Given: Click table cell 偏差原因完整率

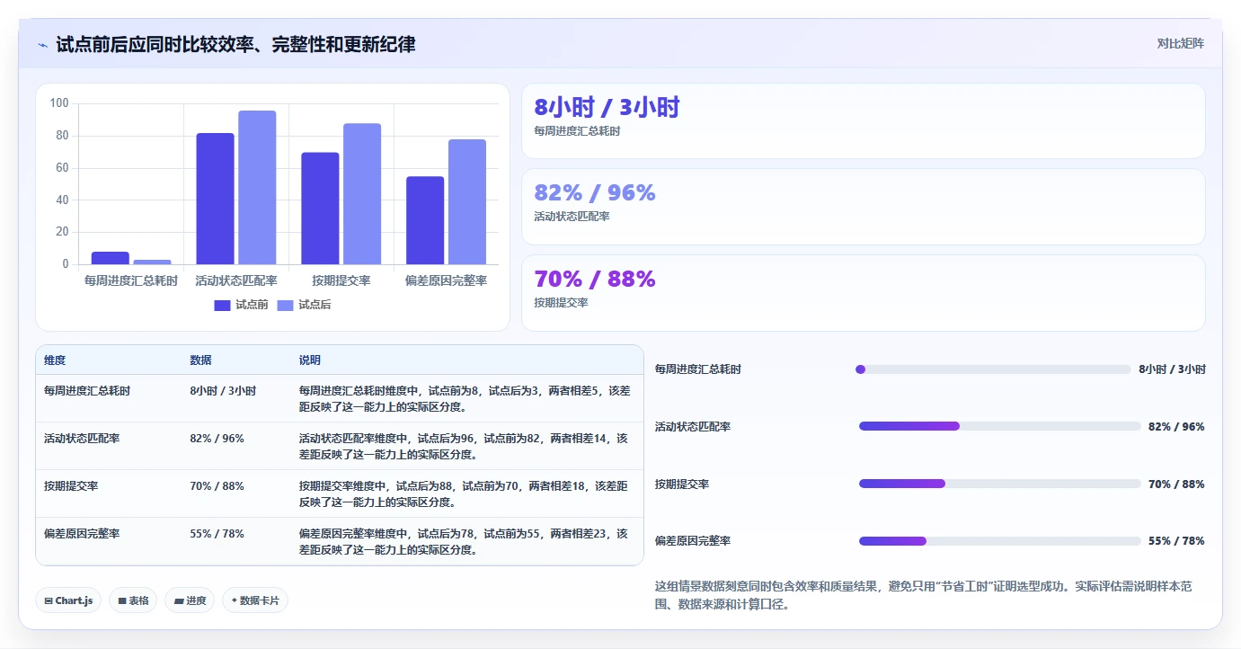Looking at the screenshot, I should click(82, 534).
